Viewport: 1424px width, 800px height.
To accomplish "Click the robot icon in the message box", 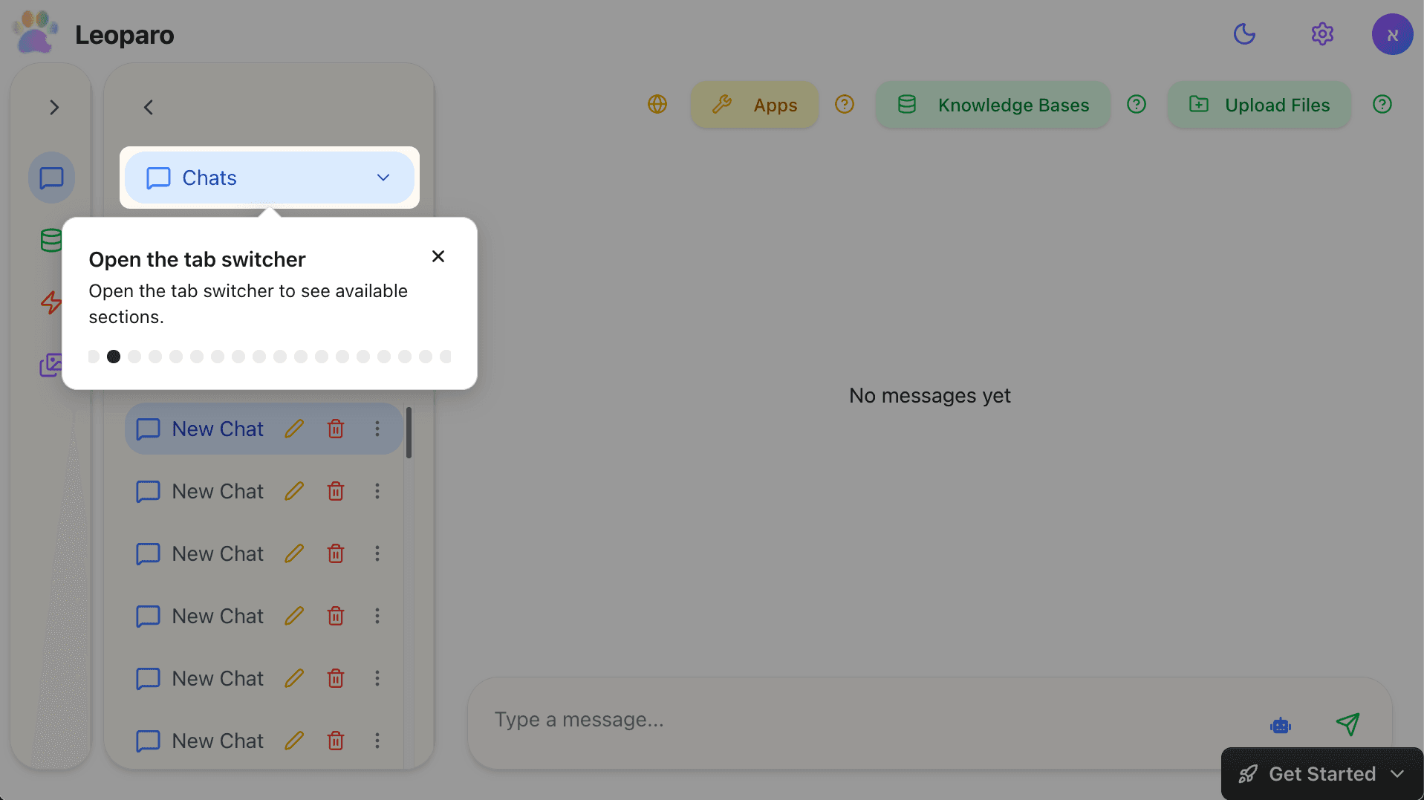I will 1280,725.
